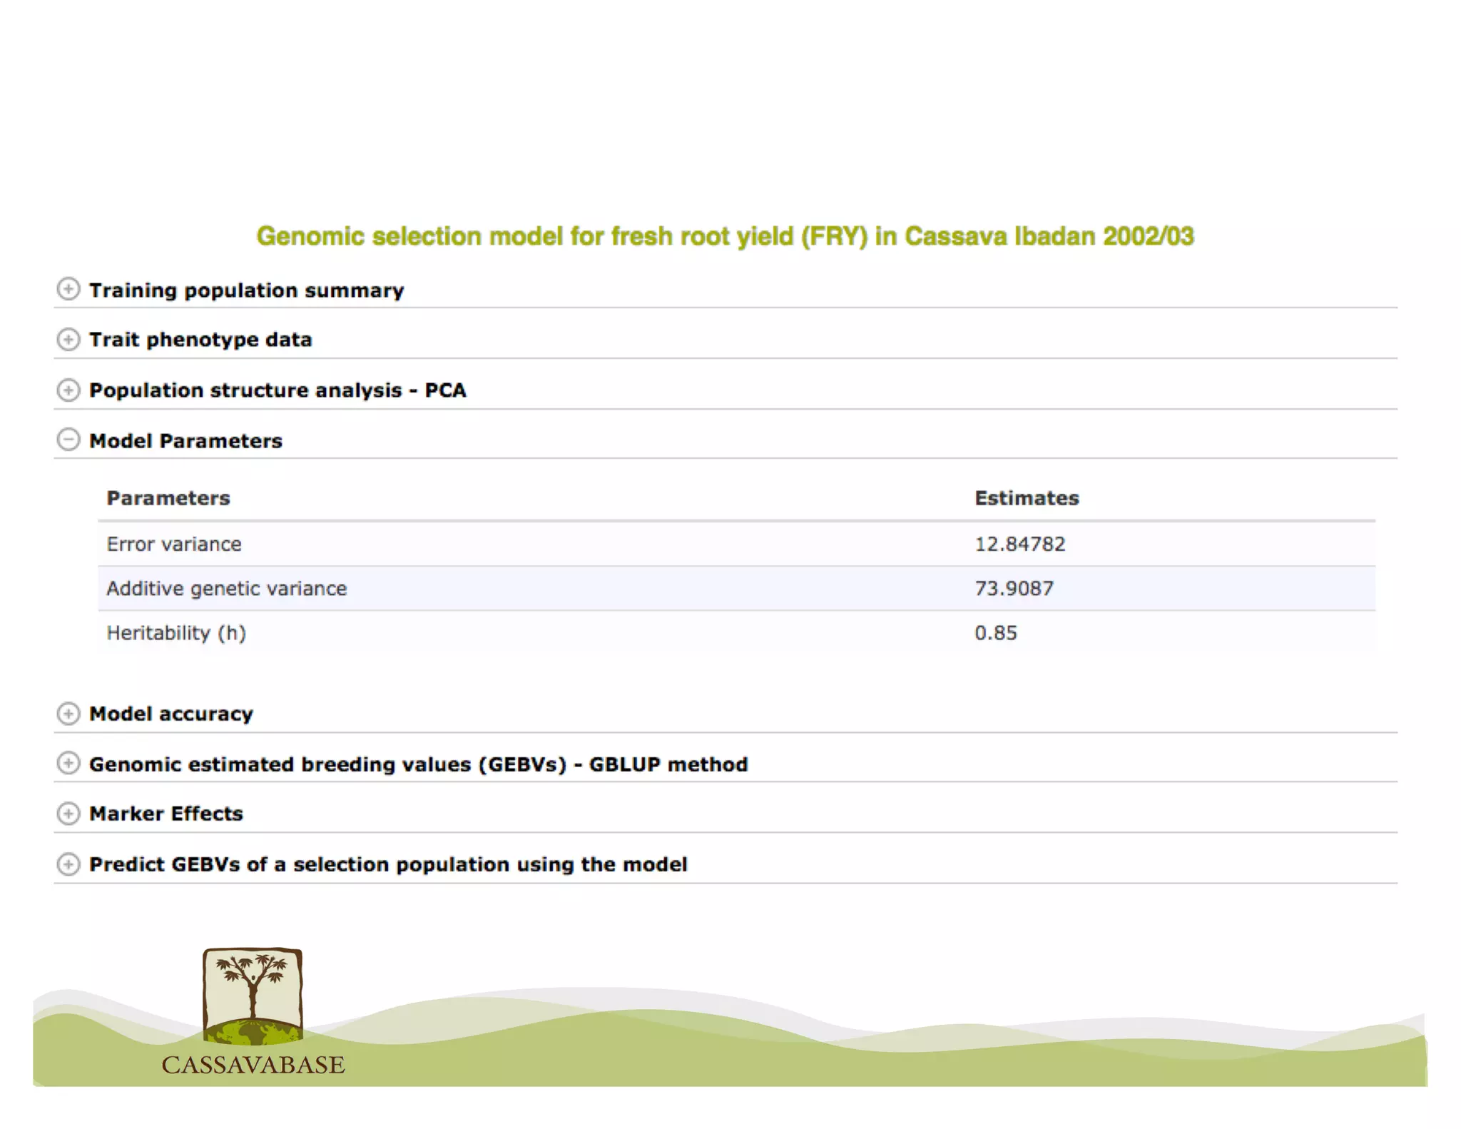Collapse Model Parameters with minus icon
Viewport: 1461px width, 1129px height.
coord(68,440)
